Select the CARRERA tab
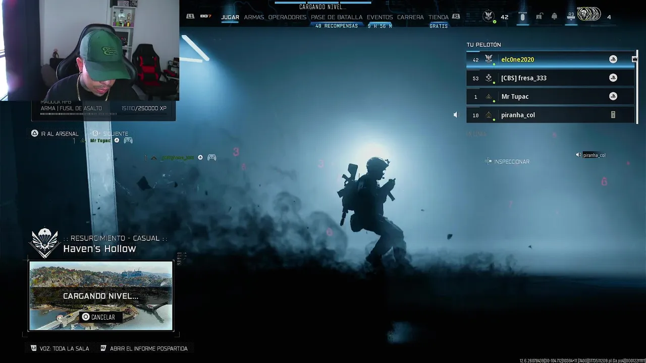 tap(410, 17)
